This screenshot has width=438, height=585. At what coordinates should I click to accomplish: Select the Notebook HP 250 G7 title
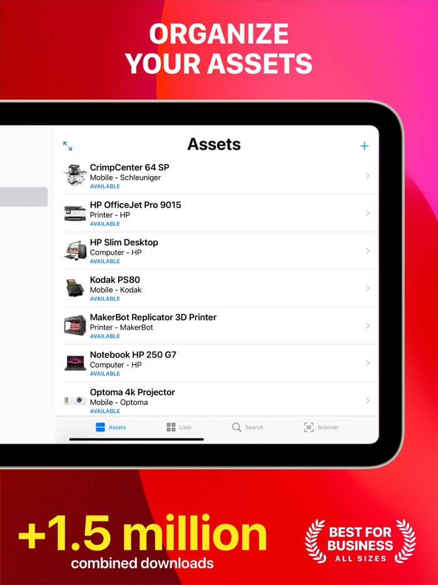tap(133, 355)
